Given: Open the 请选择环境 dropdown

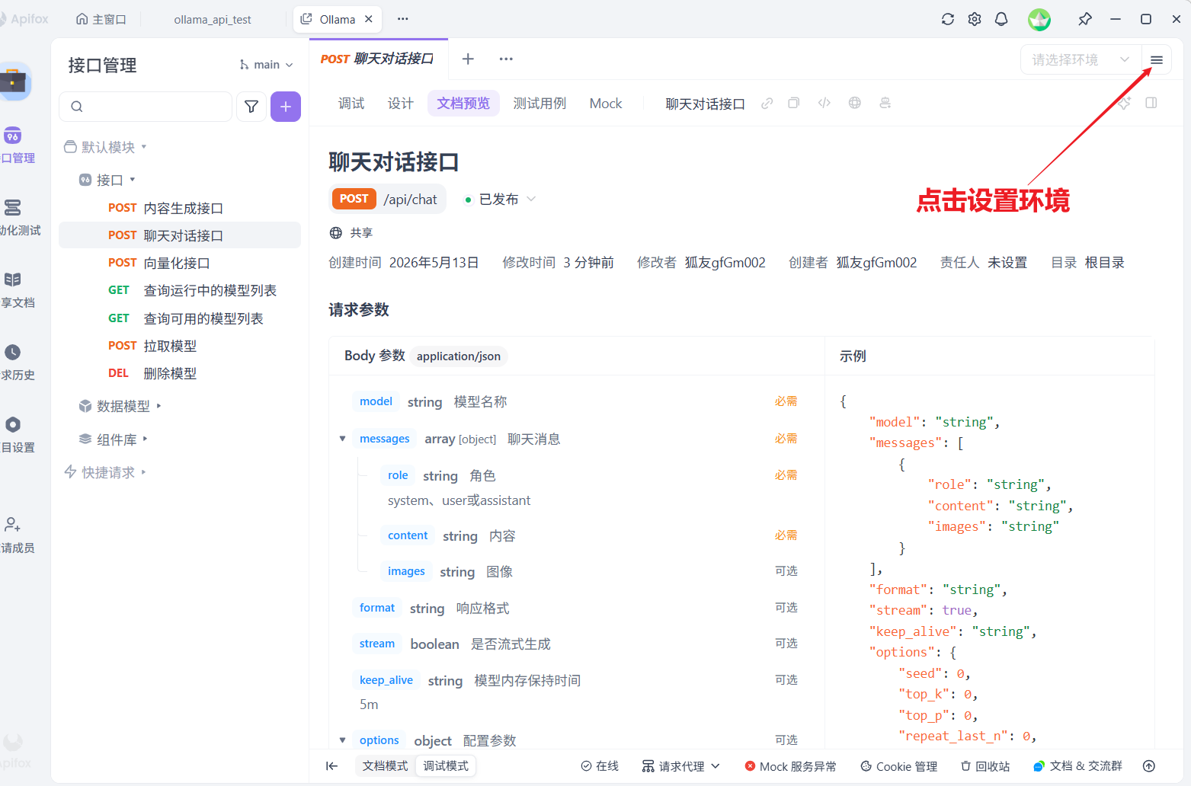Looking at the screenshot, I should [1081, 60].
